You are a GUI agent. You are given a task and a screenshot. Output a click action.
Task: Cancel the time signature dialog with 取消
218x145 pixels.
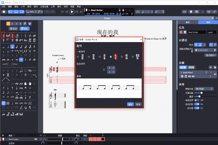pyautogui.click(x=138, y=104)
